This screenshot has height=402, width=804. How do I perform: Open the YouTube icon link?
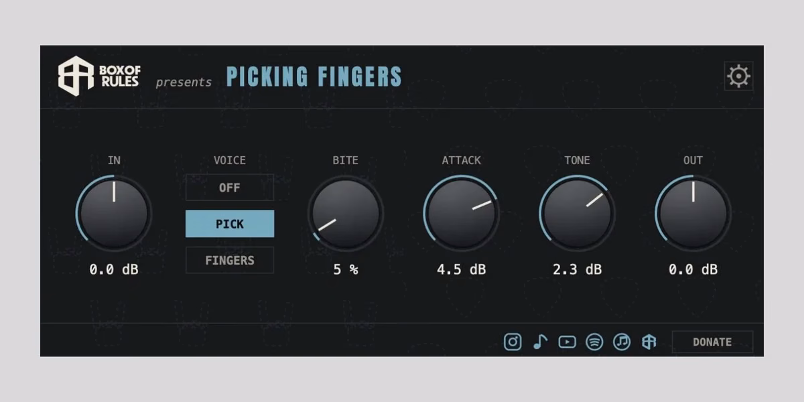click(x=567, y=342)
